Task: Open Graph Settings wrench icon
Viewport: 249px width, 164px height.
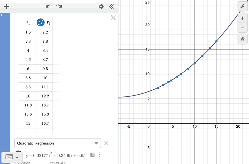Action: coord(242,7)
